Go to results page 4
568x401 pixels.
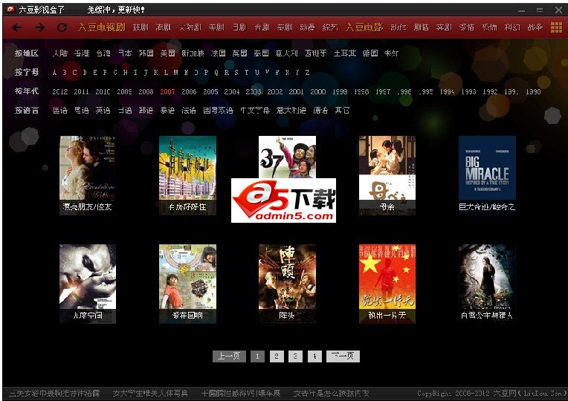[x=314, y=356]
